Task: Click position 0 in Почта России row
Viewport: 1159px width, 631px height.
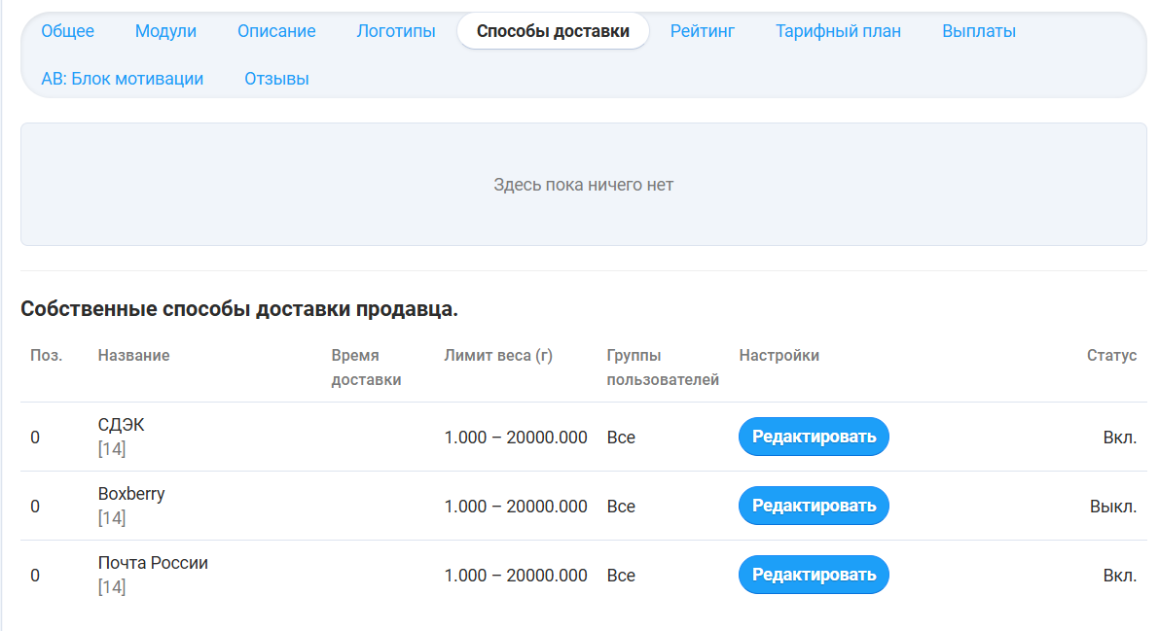Action: click(x=35, y=576)
